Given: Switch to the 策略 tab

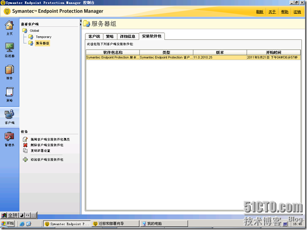Looking at the screenshot, I should [110, 36].
